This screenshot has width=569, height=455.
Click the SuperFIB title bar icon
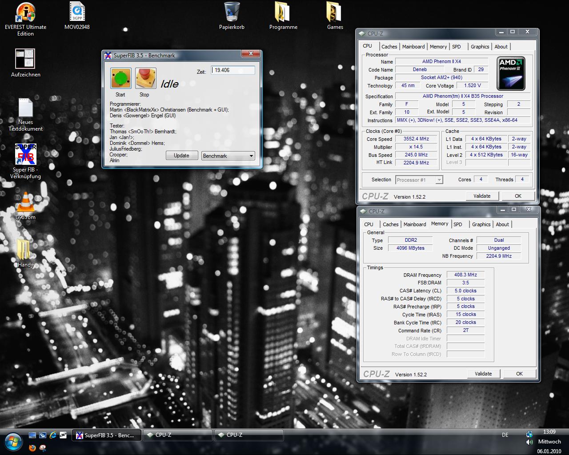108,56
